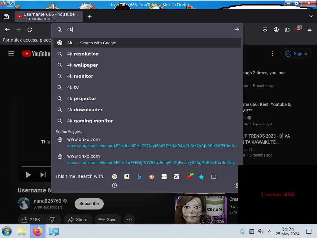
Task: Choose the '4k tv' suggestion
Action: point(147,87)
